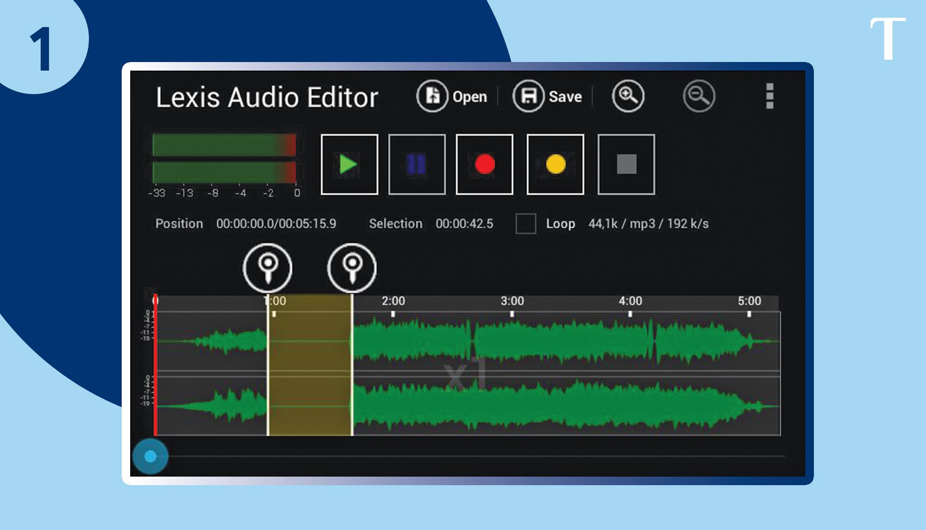Enable the Loop checkbox

click(x=526, y=224)
